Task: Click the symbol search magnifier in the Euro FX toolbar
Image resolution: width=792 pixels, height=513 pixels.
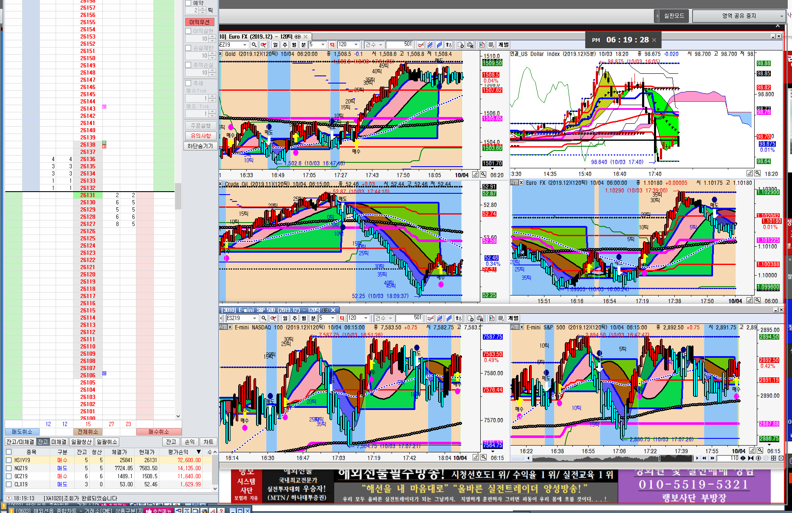Action: (254, 45)
